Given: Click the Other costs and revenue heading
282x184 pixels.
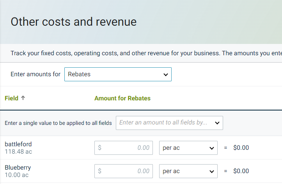Looking at the screenshot, I should pyautogui.click(x=73, y=22).
